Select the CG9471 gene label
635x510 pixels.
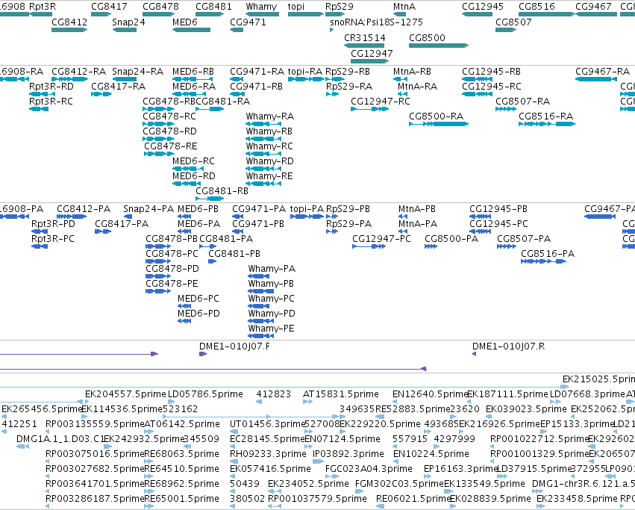[x=248, y=22]
